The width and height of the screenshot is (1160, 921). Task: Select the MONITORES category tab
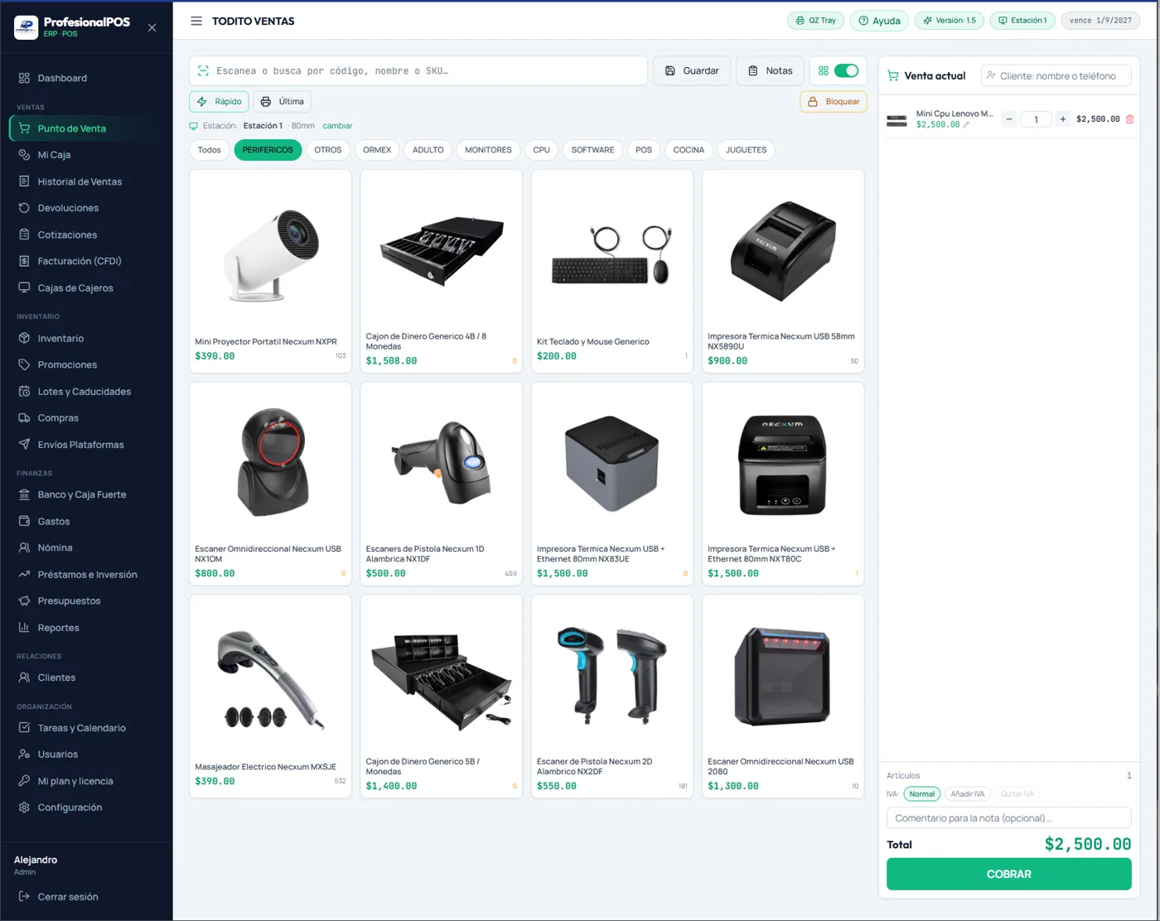point(488,150)
